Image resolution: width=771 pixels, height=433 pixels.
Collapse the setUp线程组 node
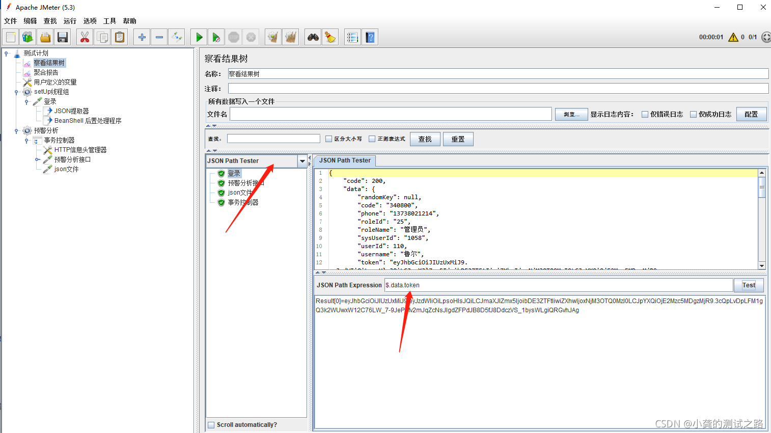click(16, 92)
